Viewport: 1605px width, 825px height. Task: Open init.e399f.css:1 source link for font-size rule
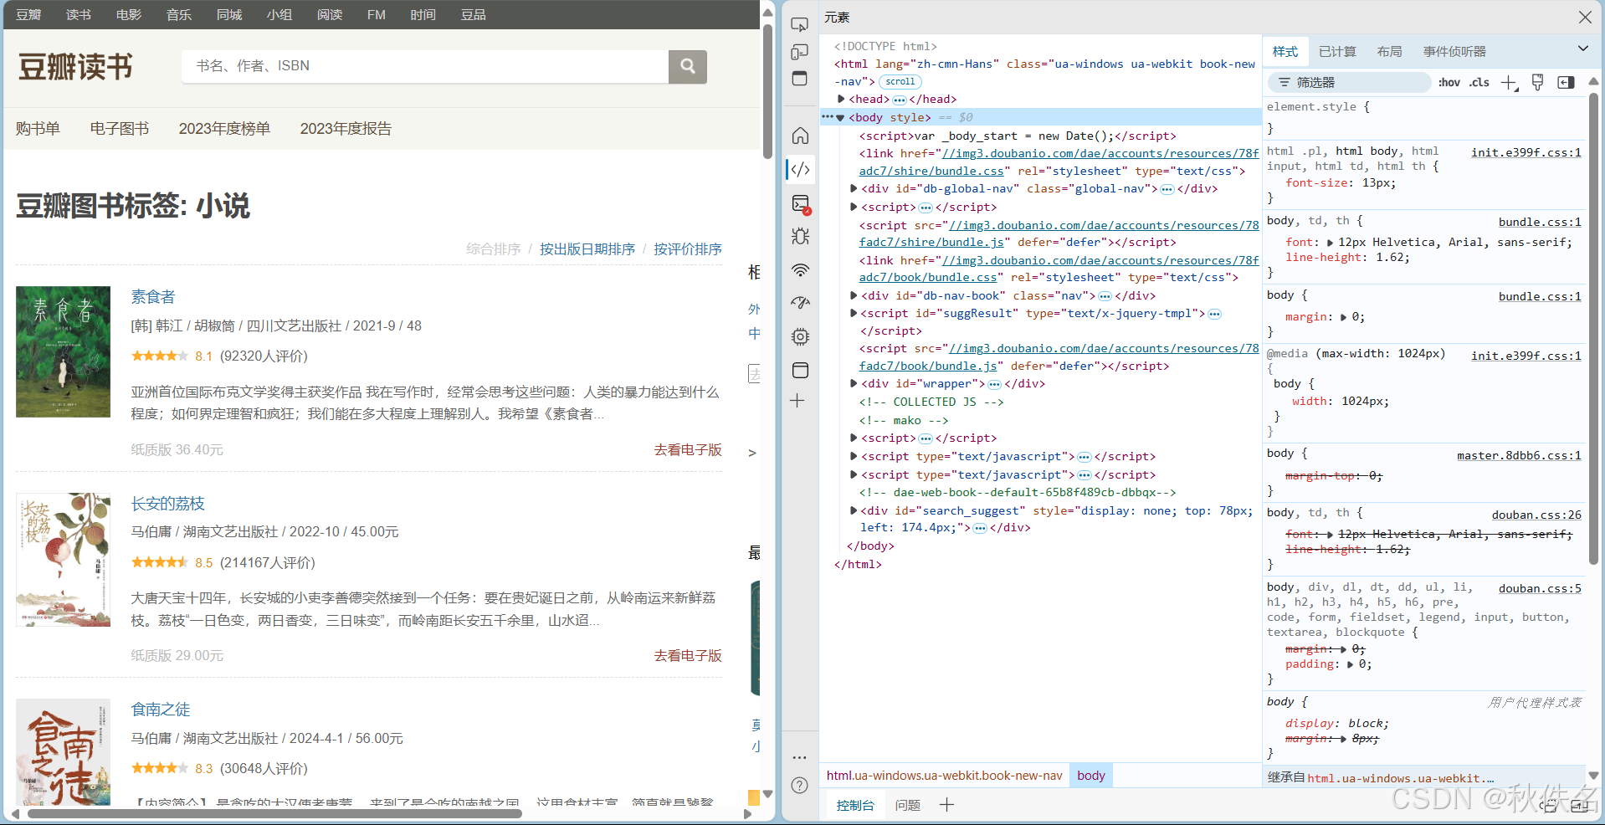point(1526,152)
